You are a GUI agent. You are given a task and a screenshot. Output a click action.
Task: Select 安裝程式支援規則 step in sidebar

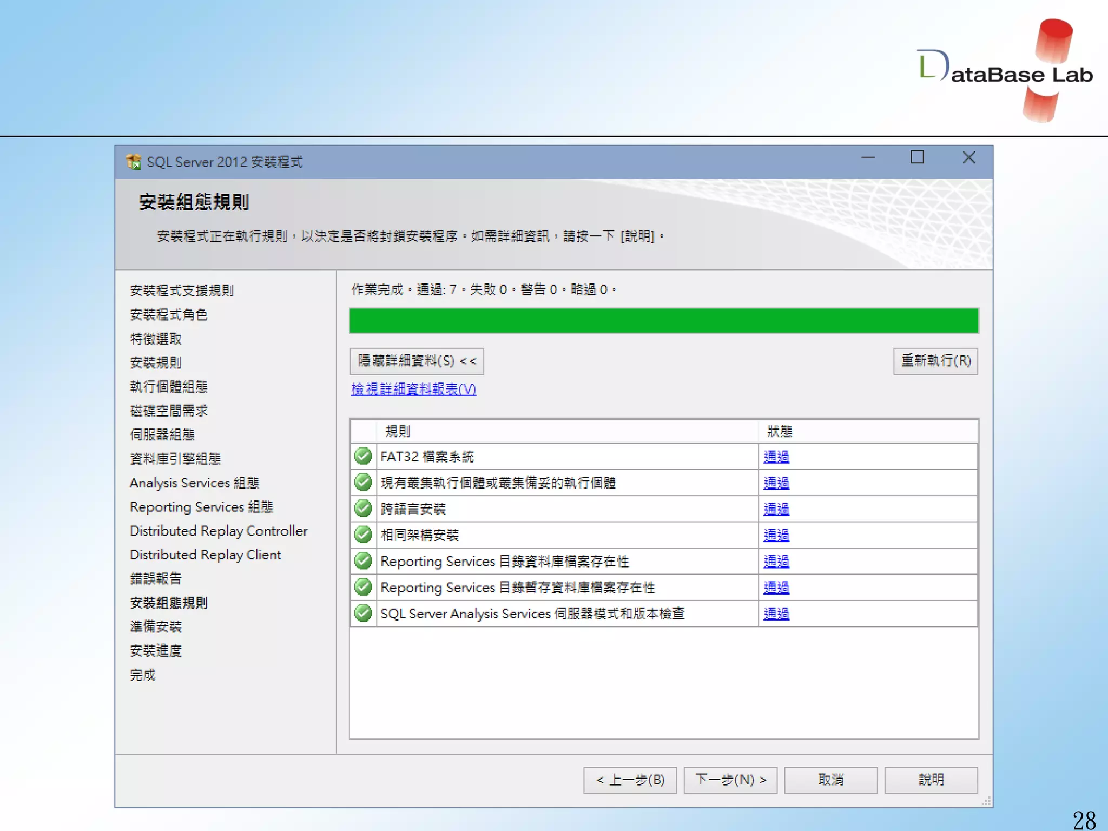tap(182, 291)
